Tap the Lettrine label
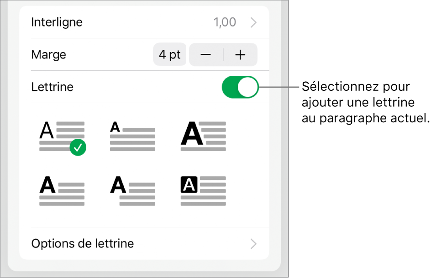This screenshot has height=278, width=431. coord(52,87)
